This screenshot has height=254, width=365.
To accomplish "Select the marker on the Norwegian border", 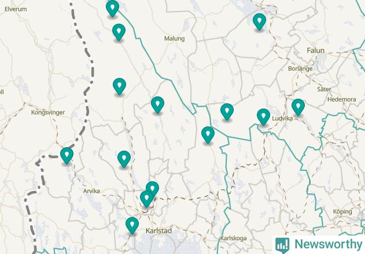I will click(67, 155).
